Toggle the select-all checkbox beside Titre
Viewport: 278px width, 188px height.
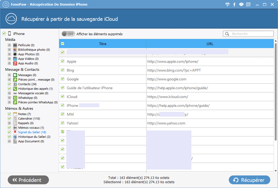pos(63,43)
